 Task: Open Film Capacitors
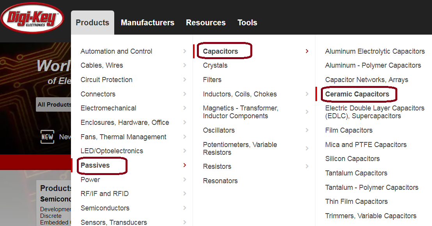pos(349,130)
